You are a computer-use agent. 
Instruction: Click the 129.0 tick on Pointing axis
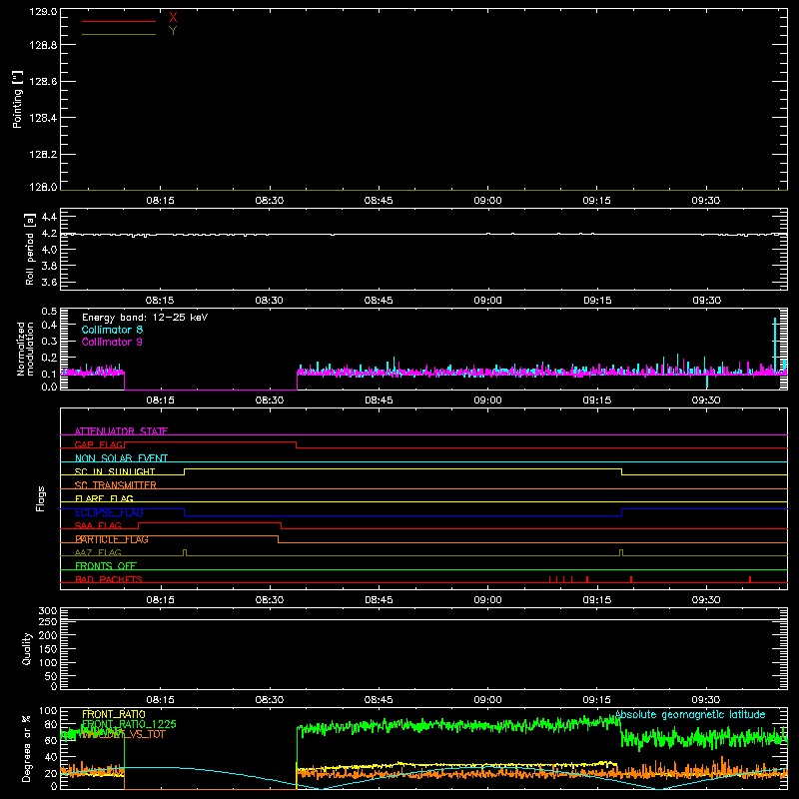[43, 12]
